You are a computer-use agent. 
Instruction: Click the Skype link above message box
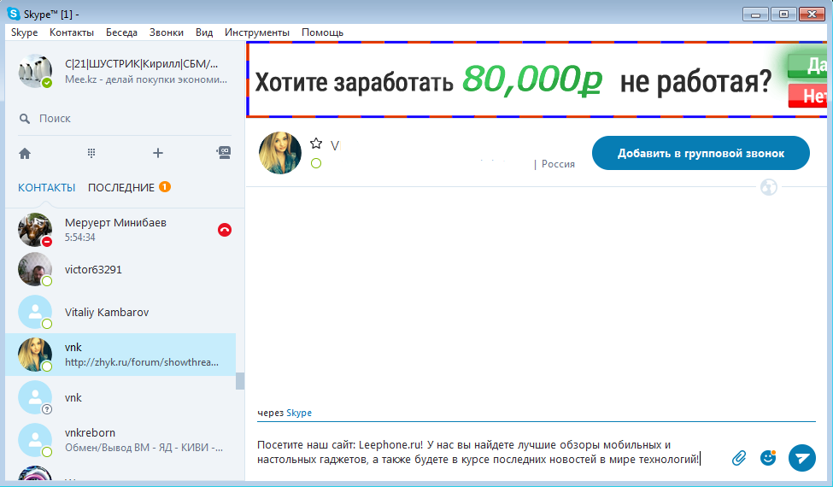point(299,413)
